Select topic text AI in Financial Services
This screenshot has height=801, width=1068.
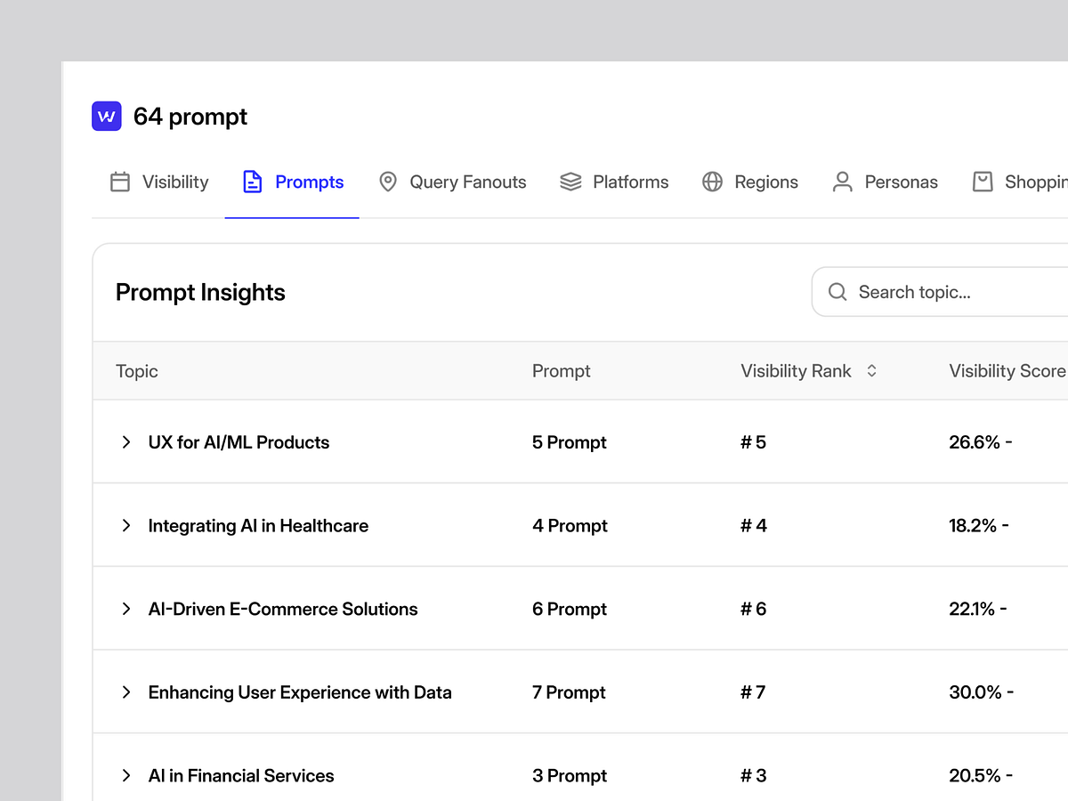pyautogui.click(x=241, y=776)
